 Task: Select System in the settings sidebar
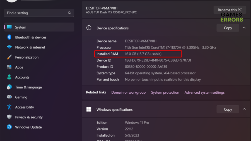click(x=39, y=27)
